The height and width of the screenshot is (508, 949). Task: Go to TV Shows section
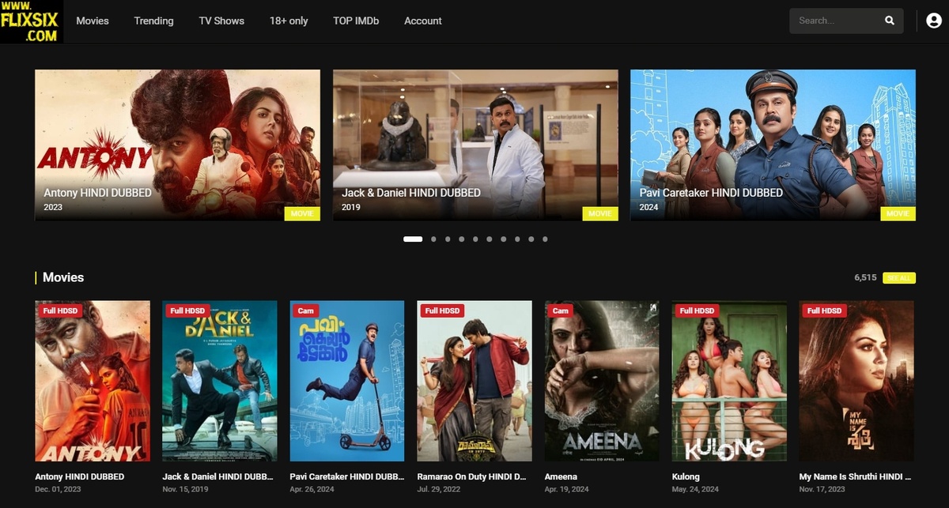221,21
